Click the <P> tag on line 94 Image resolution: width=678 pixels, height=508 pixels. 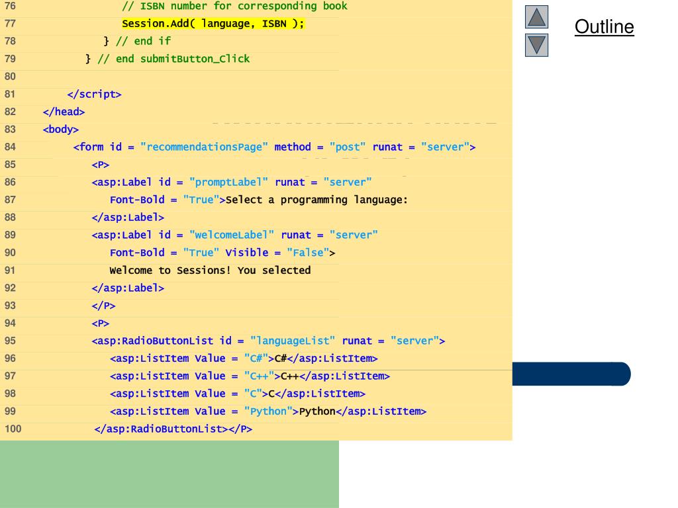tap(101, 323)
